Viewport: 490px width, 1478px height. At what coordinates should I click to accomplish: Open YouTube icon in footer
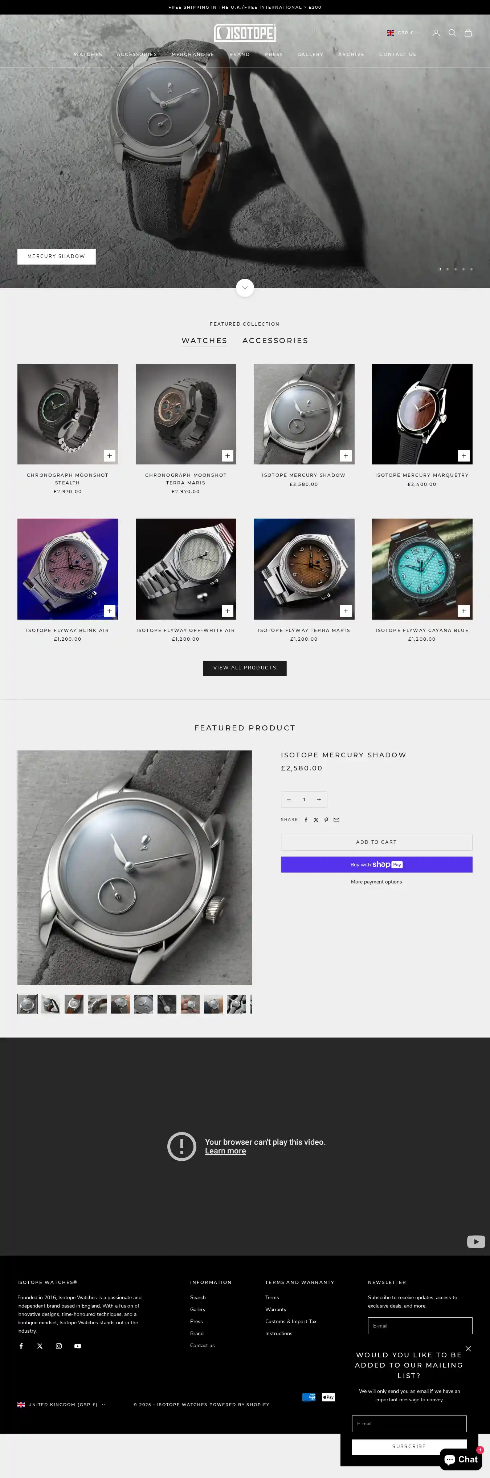pyautogui.click(x=77, y=1346)
